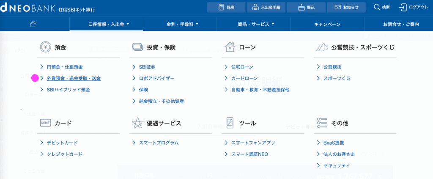433x179 pixels.
Task: Open the SBI証券 link
Action: click(x=147, y=67)
